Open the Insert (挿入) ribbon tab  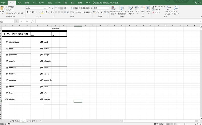pyautogui.click(x=19, y=3)
